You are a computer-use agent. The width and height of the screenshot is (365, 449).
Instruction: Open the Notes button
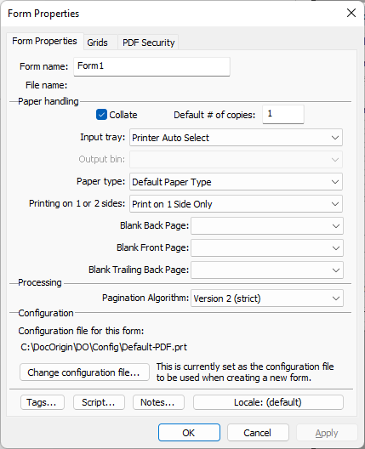(x=158, y=402)
